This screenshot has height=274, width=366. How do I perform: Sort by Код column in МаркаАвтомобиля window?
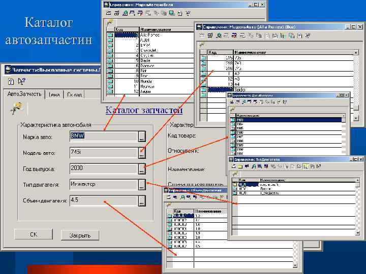[x=127, y=29]
